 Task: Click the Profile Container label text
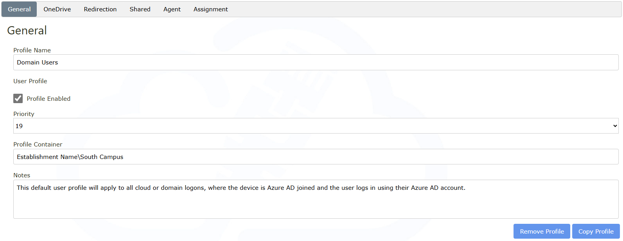(38, 145)
